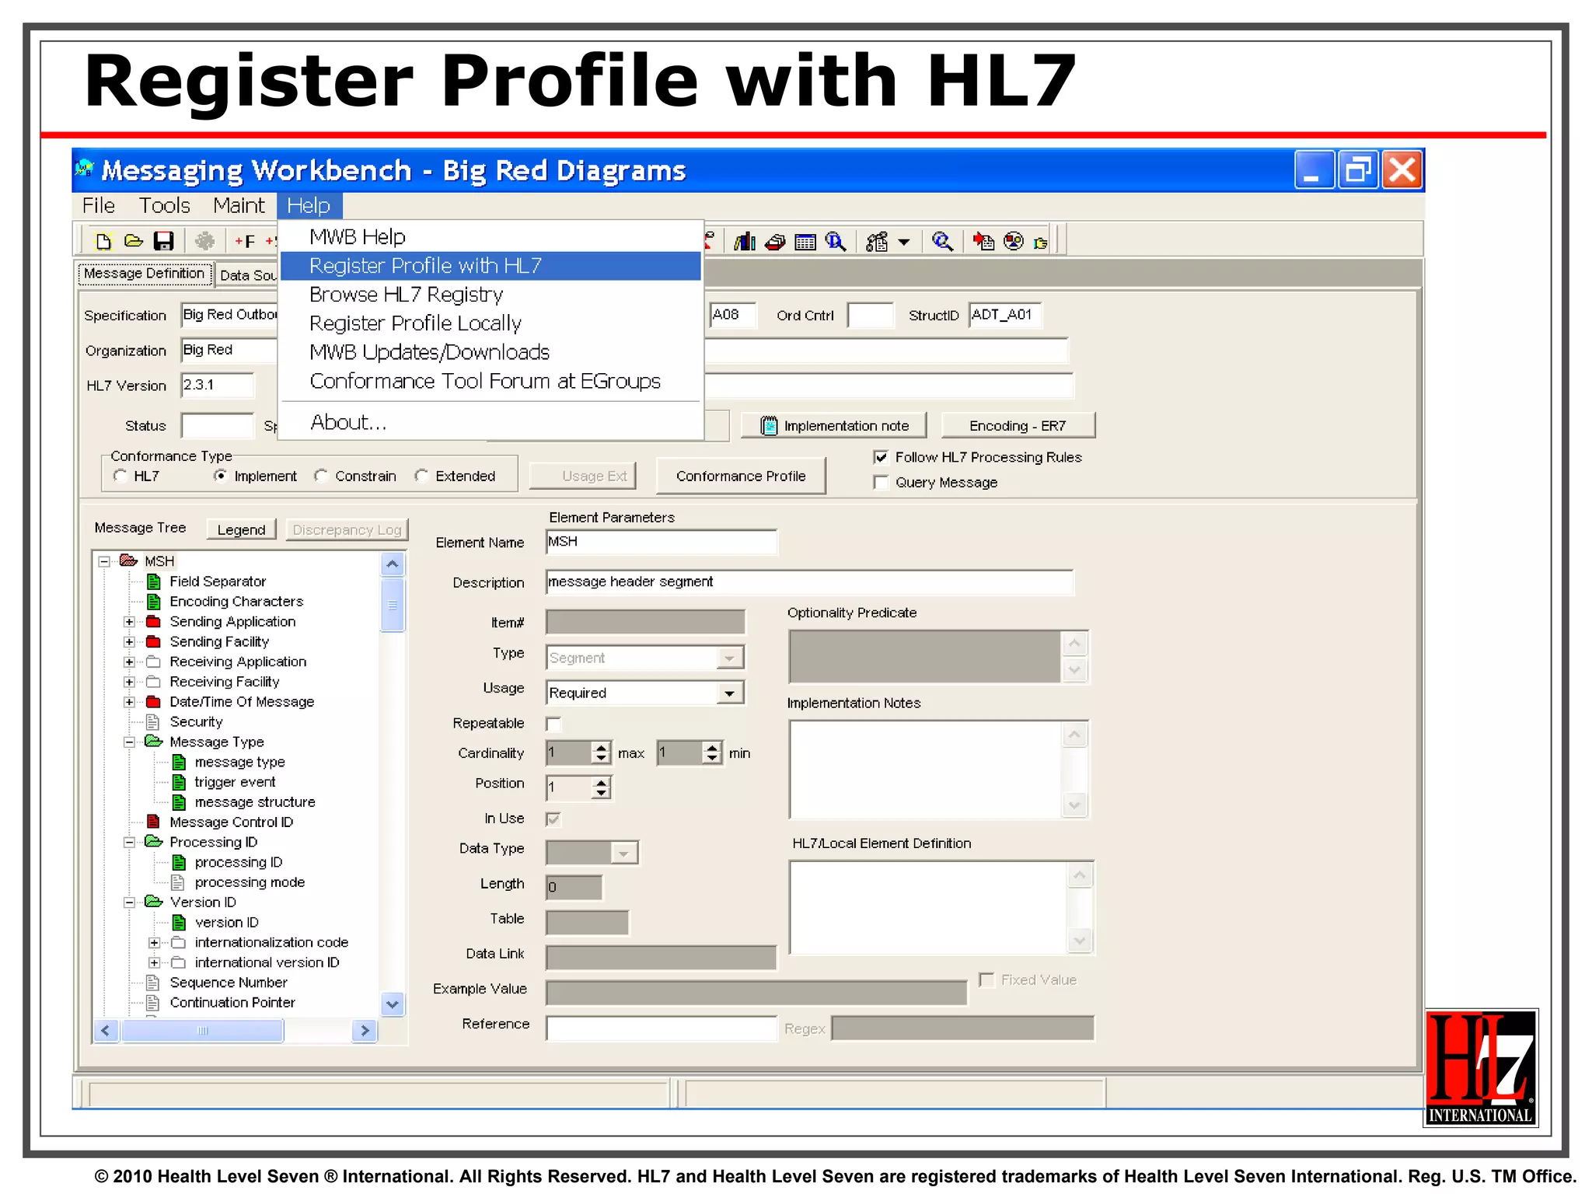The width and height of the screenshot is (1592, 1194).
Task: Open the Usage Required dropdown
Action: click(x=728, y=693)
